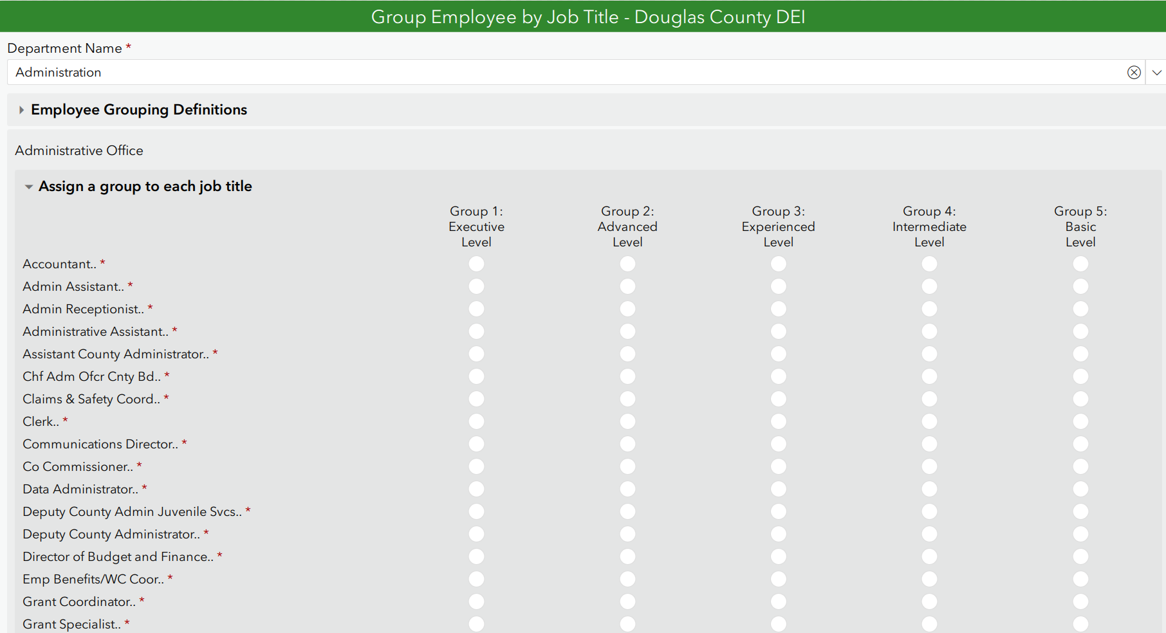
Task: Click the Director of Budget and Finance title
Action: coord(118,556)
